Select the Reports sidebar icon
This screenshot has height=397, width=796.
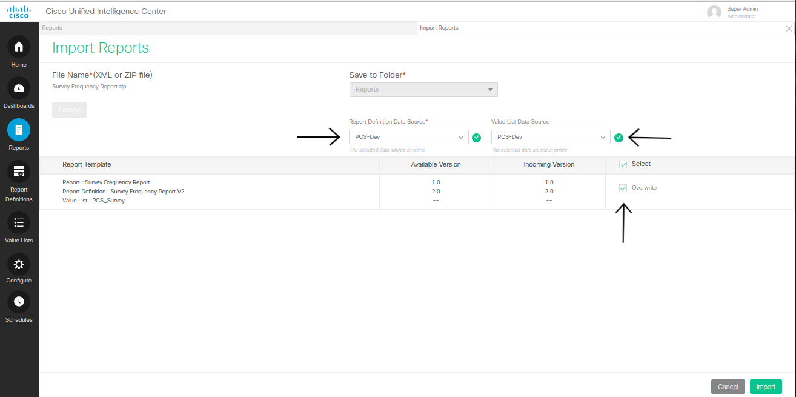pos(19,130)
